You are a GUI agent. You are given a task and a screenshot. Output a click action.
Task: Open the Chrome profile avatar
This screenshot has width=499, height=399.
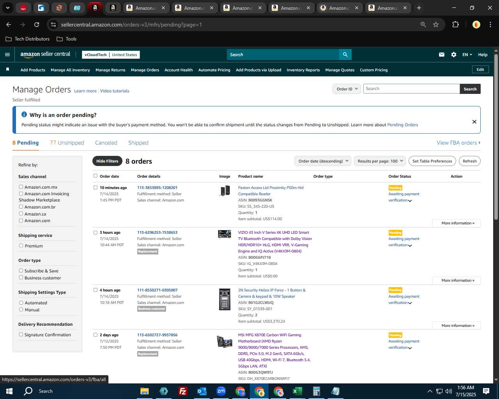coord(476,25)
